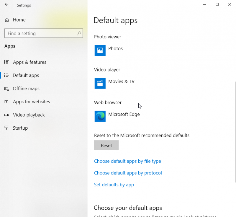Click the Video player label
The width and height of the screenshot is (236, 217).
point(107,70)
